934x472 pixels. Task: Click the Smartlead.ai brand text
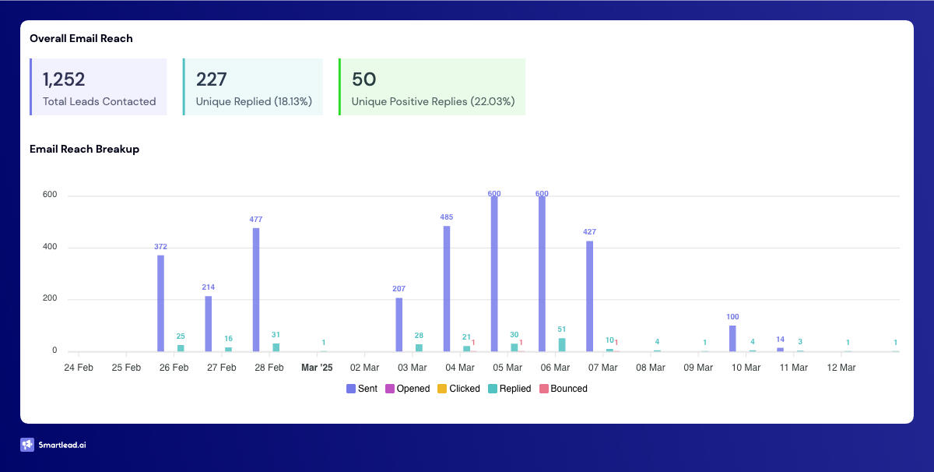[x=64, y=446]
